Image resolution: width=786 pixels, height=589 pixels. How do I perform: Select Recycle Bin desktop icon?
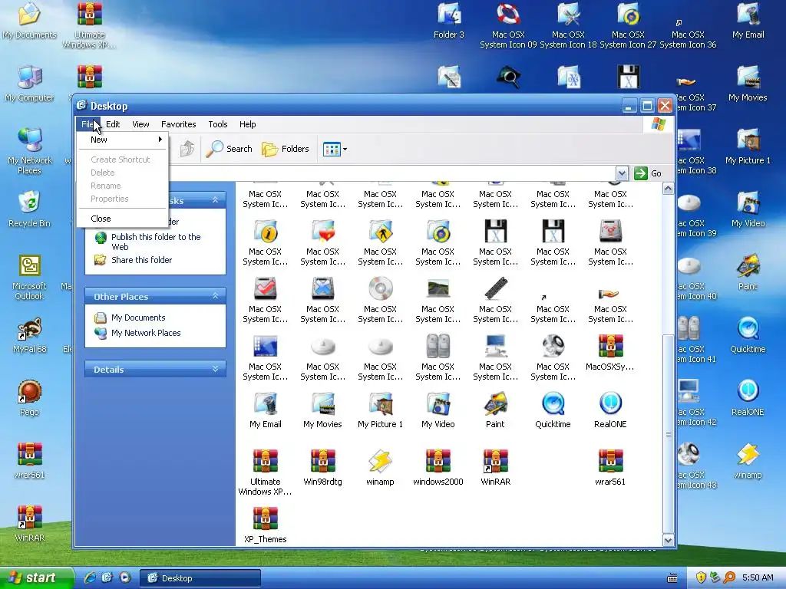click(x=30, y=209)
